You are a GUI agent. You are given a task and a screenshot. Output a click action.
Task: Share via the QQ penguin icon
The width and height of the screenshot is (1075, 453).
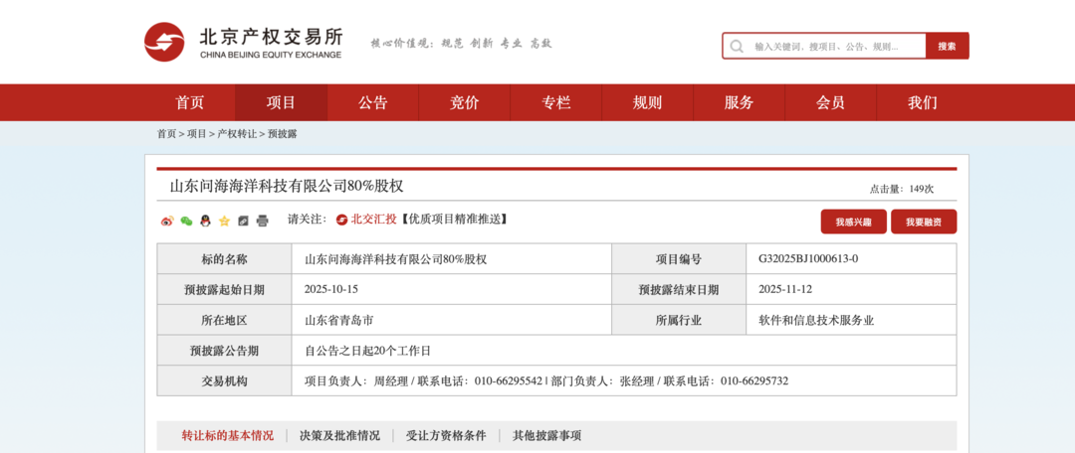[205, 221]
